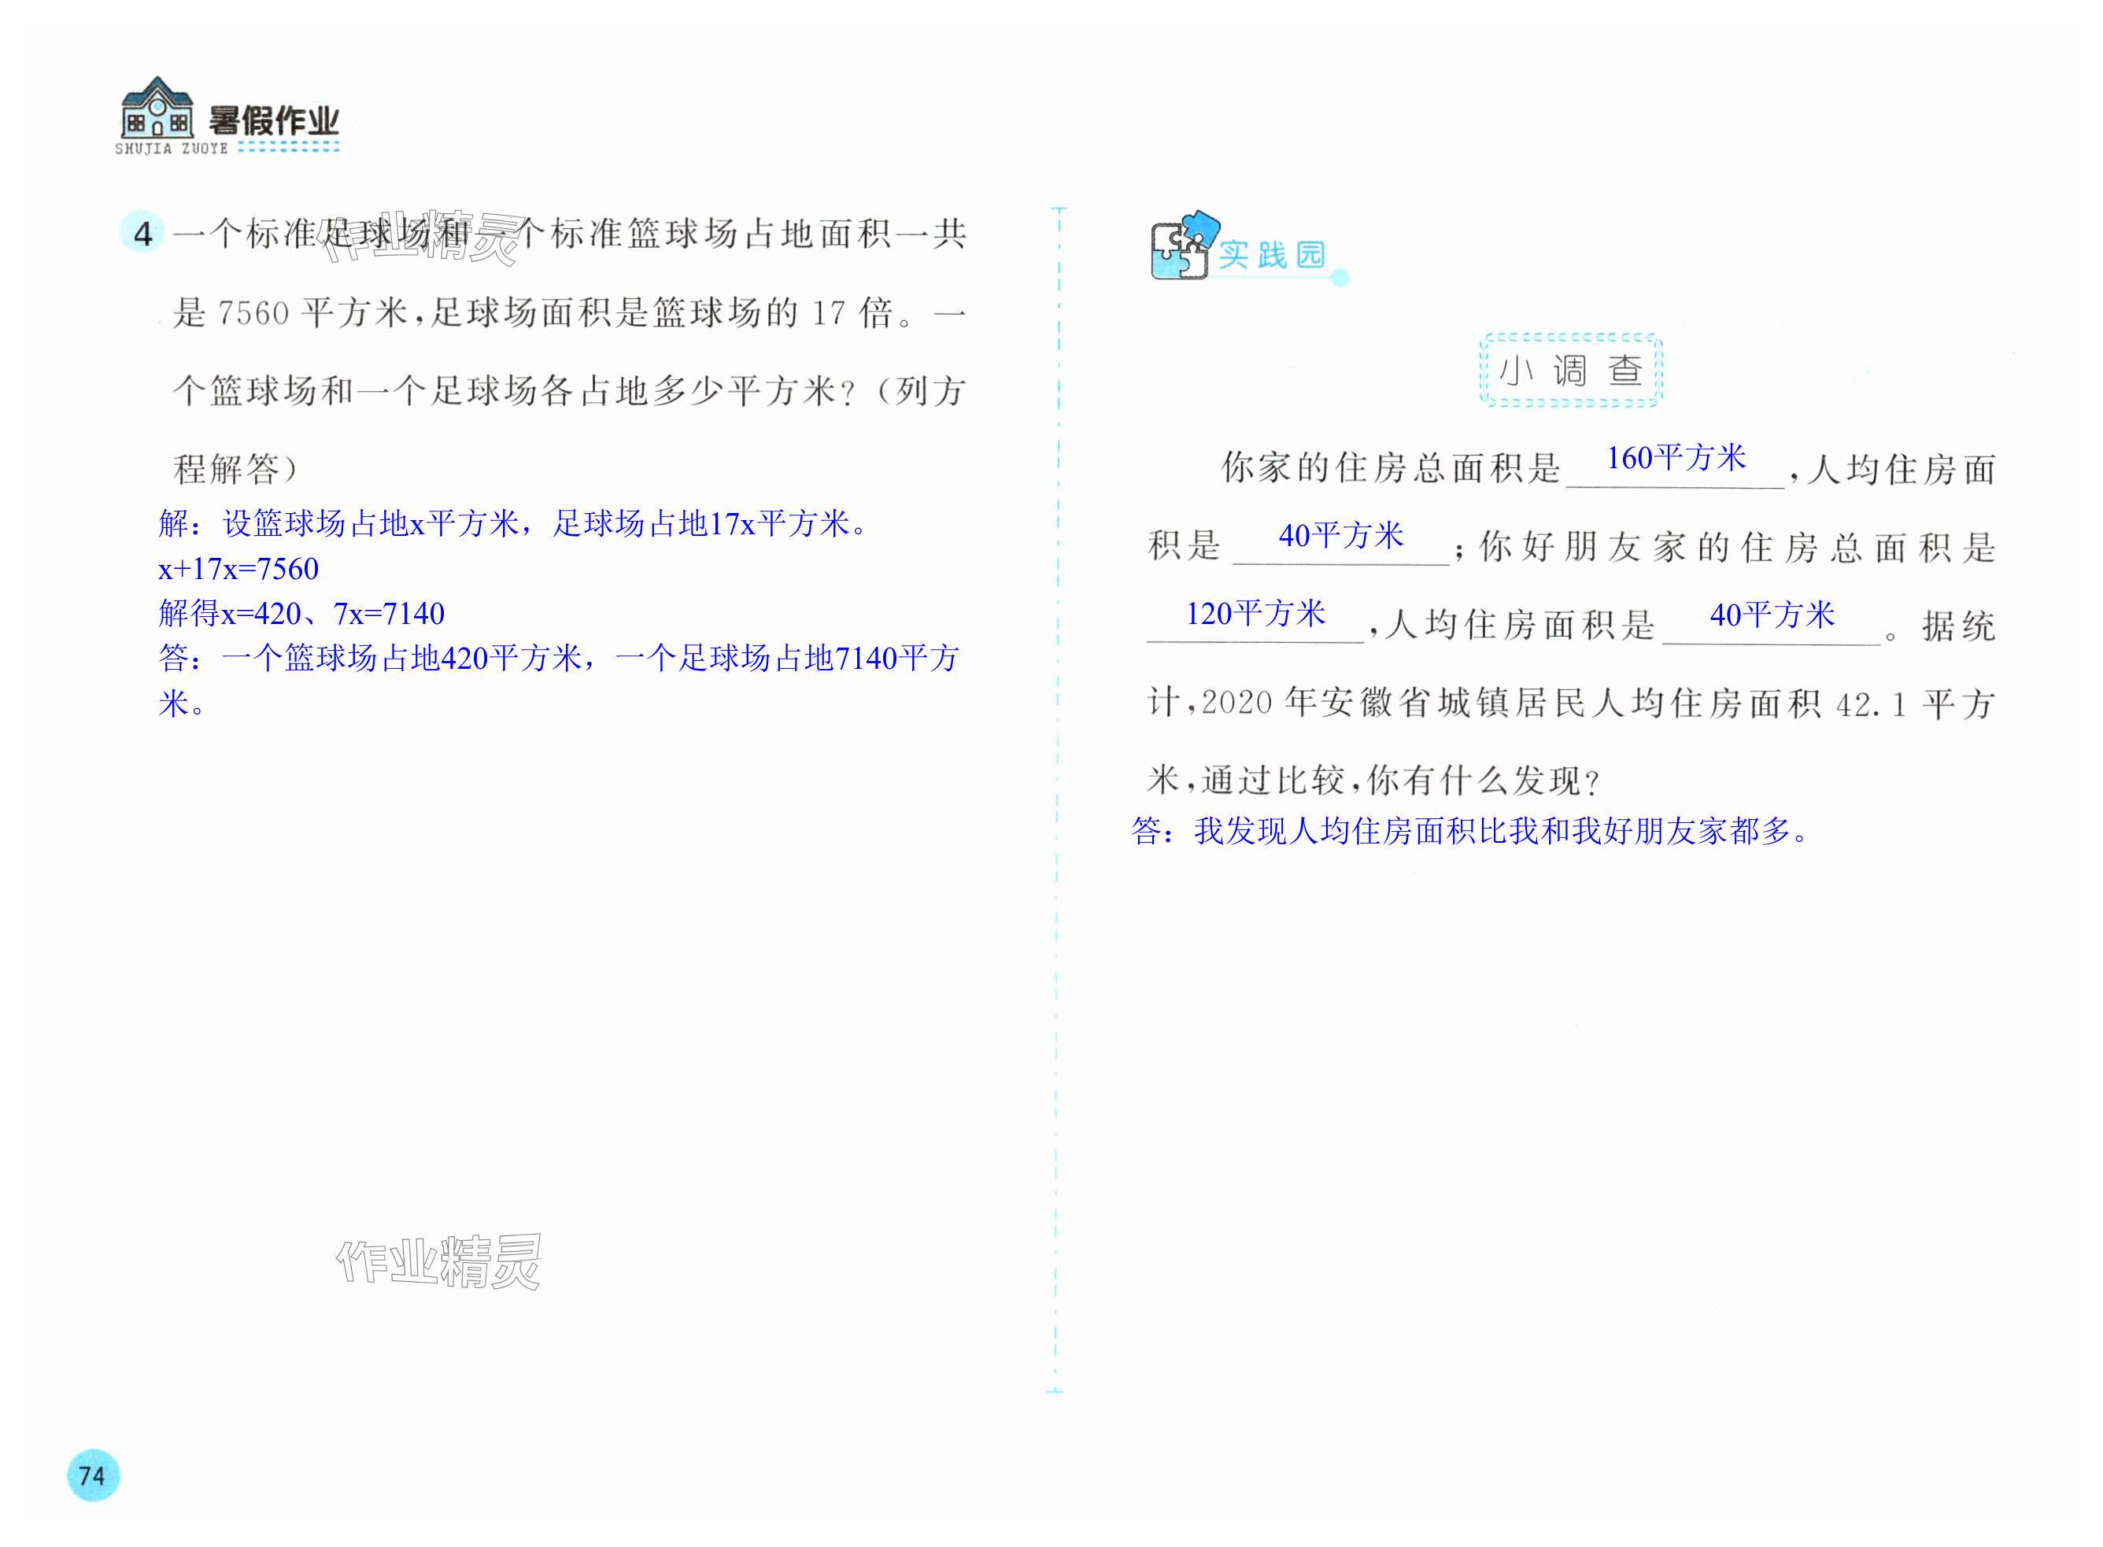This screenshot has width=2103, height=1547.
Task: Click the 暑假作业 header title
Action: (x=272, y=120)
